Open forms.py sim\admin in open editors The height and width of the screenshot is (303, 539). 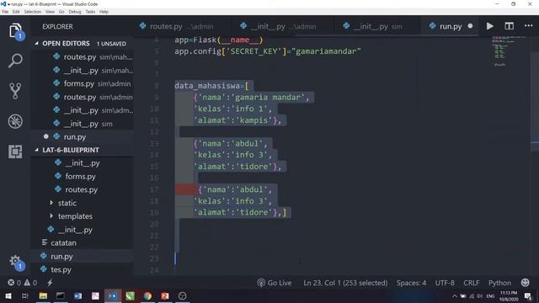tap(83, 83)
